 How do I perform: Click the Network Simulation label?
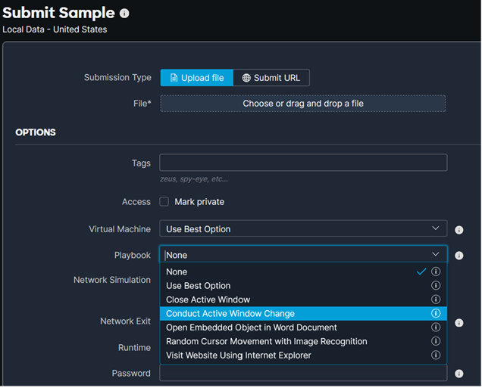[x=112, y=280]
